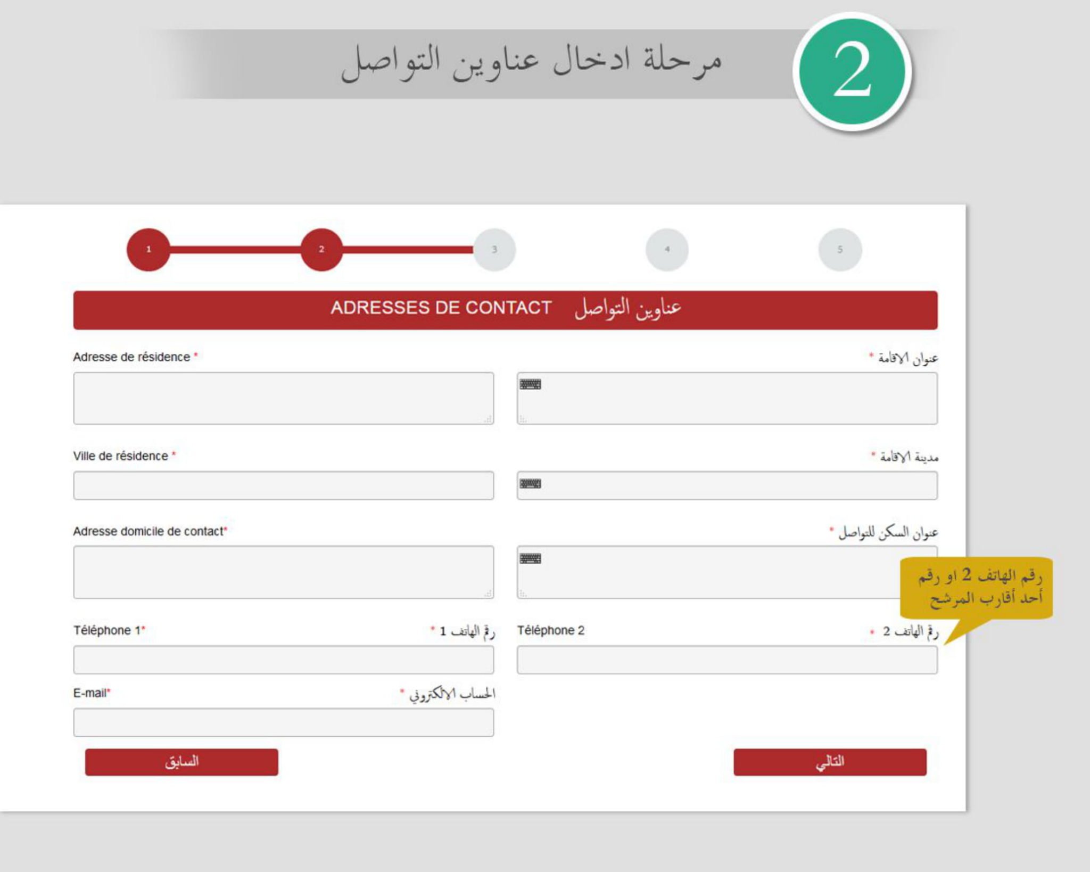Focus the Téléphone 1 input field
Viewport: 1090px width, 872px height.
284,660
